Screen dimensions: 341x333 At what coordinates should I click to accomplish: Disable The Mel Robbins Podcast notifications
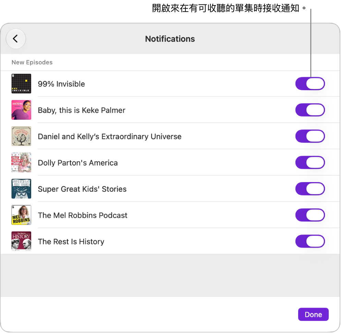310,215
